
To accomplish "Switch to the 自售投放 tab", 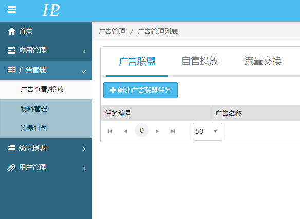I will [200, 61].
